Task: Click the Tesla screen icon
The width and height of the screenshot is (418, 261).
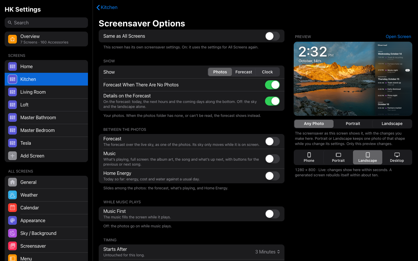Action: (x=12, y=143)
